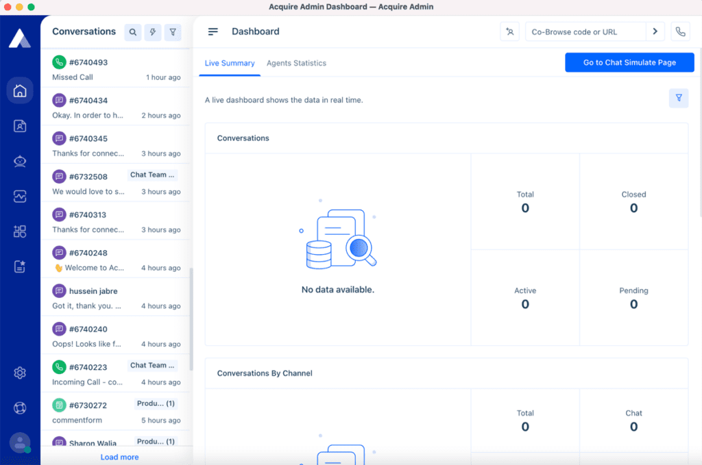
Task: Open conversation #6732508
Action: click(117, 183)
